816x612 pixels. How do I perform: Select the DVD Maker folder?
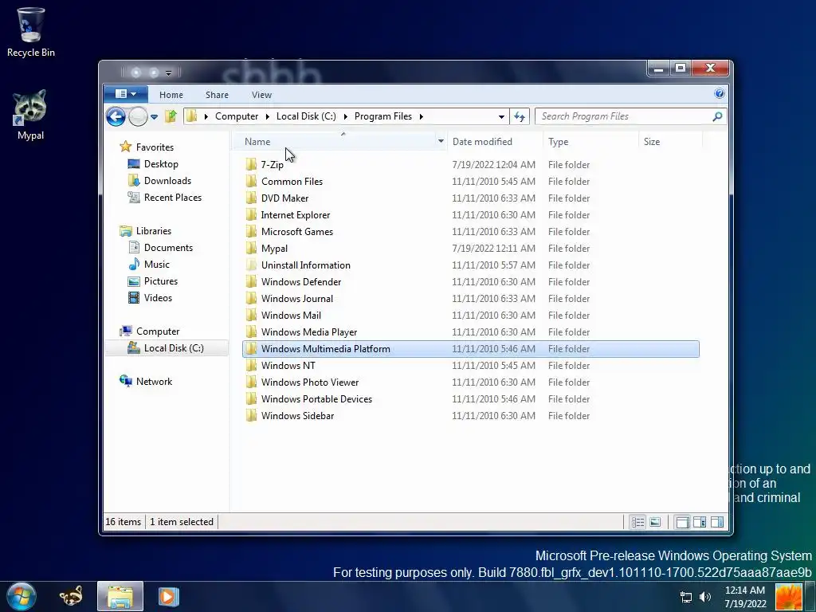click(x=284, y=198)
